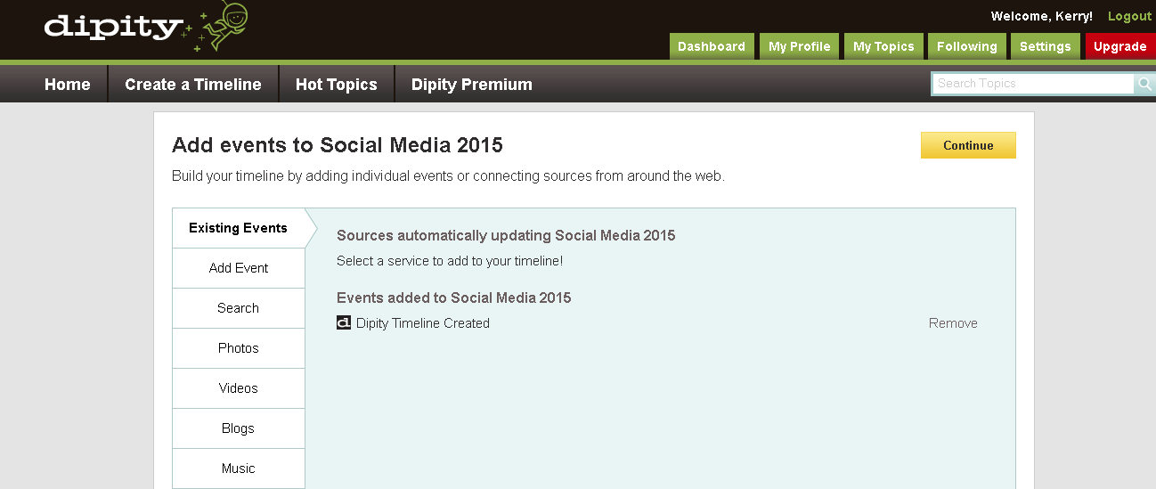Click the red Upgrade button
This screenshot has height=489, width=1156.
[1119, 46]
